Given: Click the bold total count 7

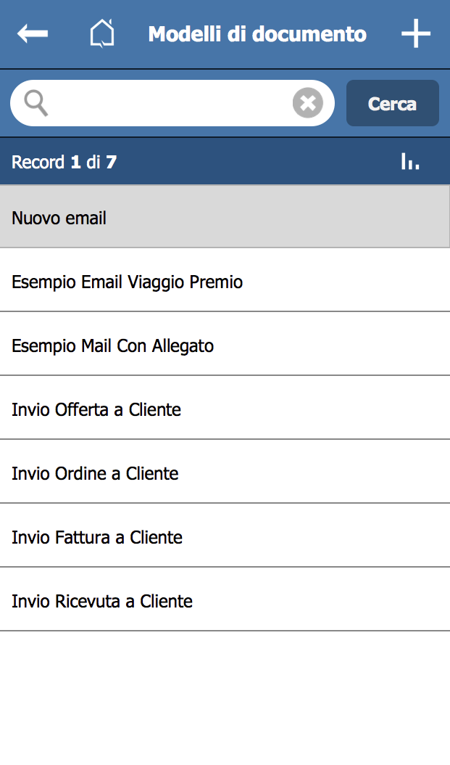Looking at the screenshot, I should (111, 162).
